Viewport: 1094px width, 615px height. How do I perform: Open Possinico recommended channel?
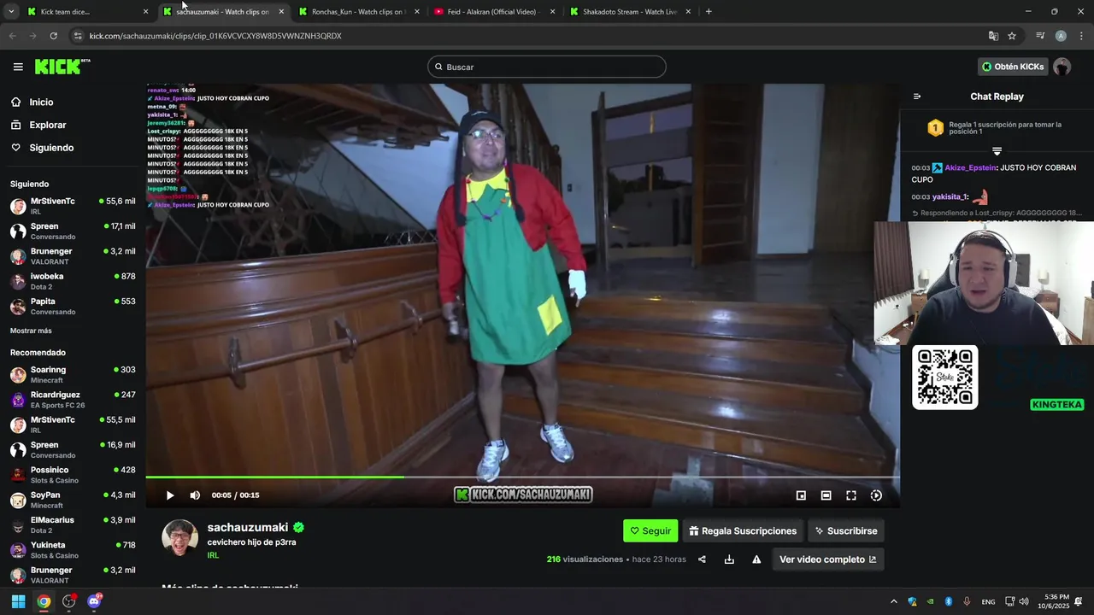pyautogui.click(x=73, y=474)
